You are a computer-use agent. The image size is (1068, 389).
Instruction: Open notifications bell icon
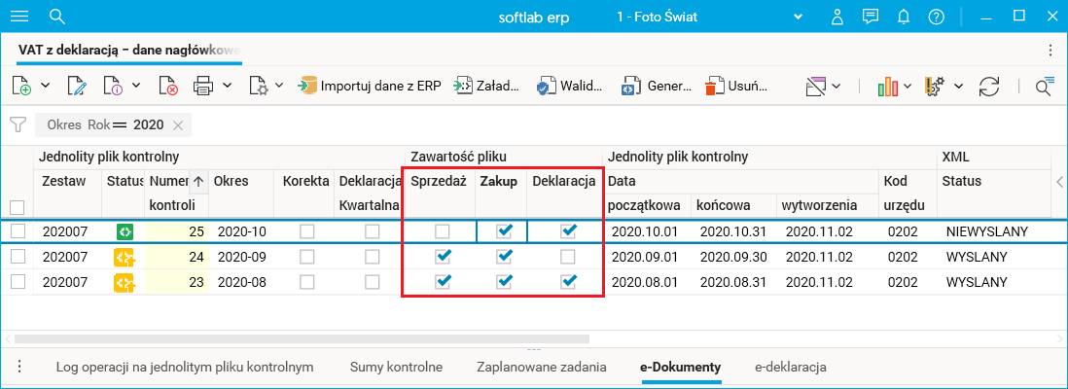904,17
